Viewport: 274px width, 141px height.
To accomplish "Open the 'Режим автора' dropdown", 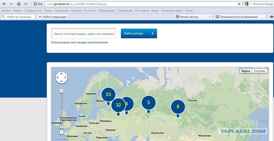I will (193, 17).
